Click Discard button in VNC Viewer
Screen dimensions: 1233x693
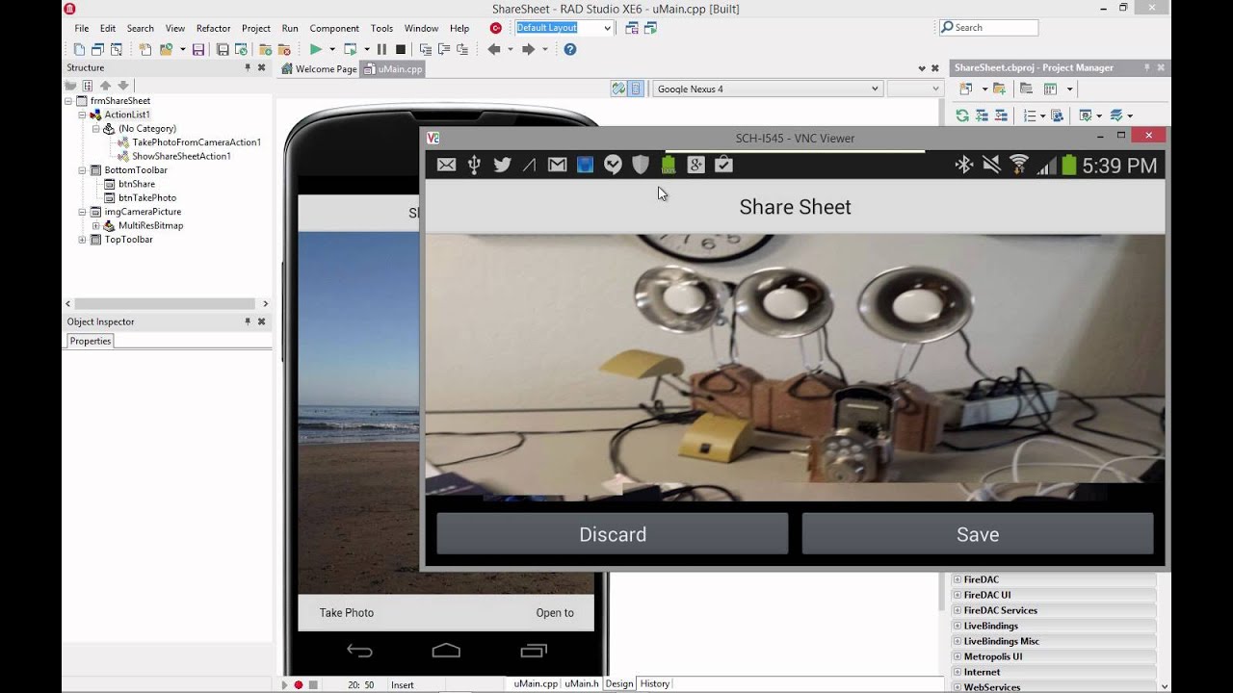[x=613, y=534]
